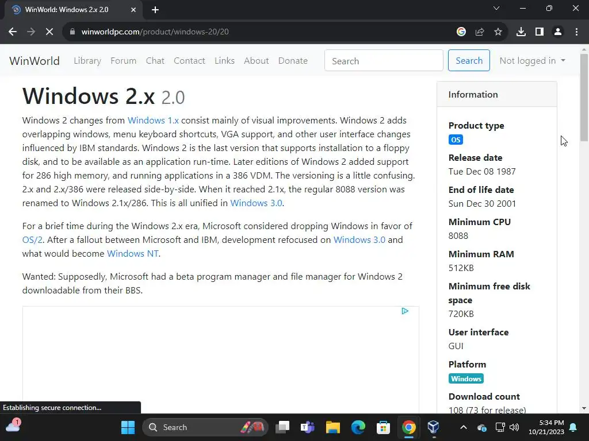Image resolution: width=589 pixels, height=441 pixels.
Task: Go to the Forum page
Action: pyautogui.click(x=123, y=61)
